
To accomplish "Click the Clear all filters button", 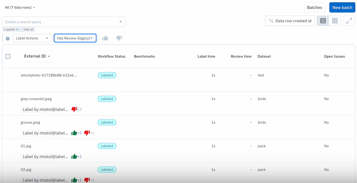I will pyautogui.click(x=28, y=29).
